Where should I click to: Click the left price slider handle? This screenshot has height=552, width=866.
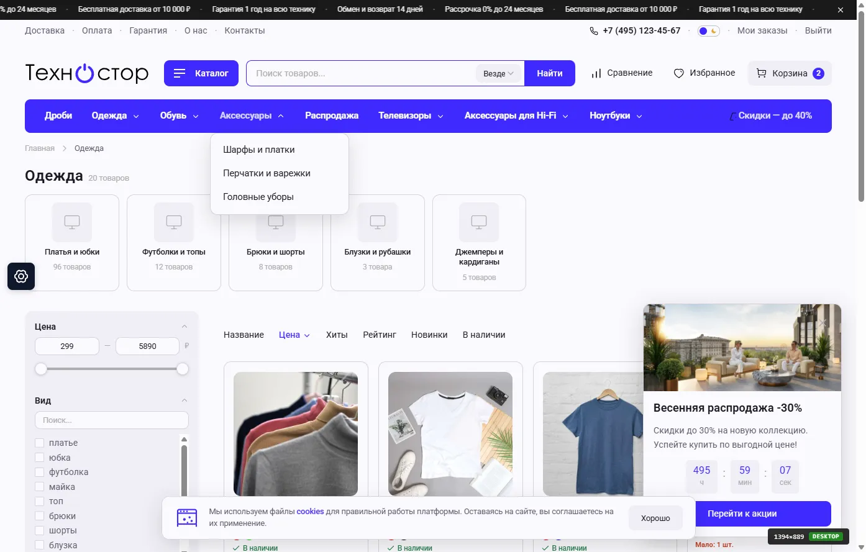(41, 369)
